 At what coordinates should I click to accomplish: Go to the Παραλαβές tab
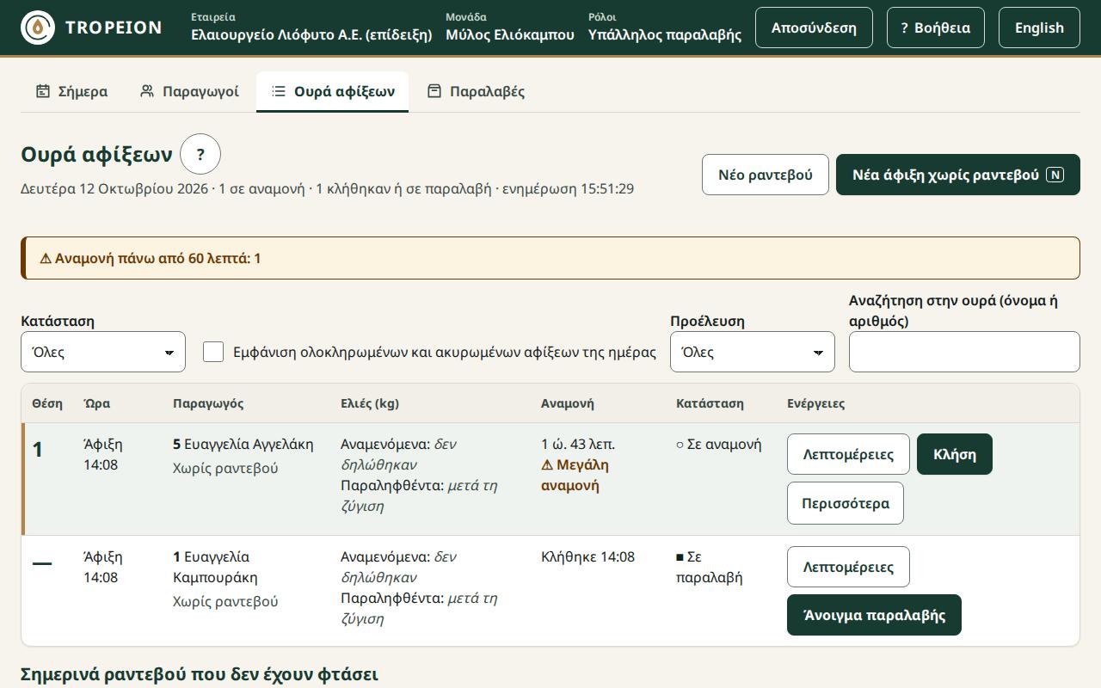pyautogui.click(x=476, y=91)
